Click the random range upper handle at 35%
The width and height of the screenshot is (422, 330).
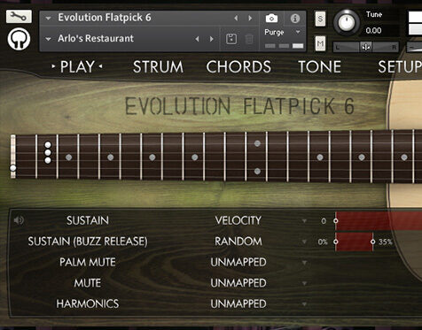[373, 242]
